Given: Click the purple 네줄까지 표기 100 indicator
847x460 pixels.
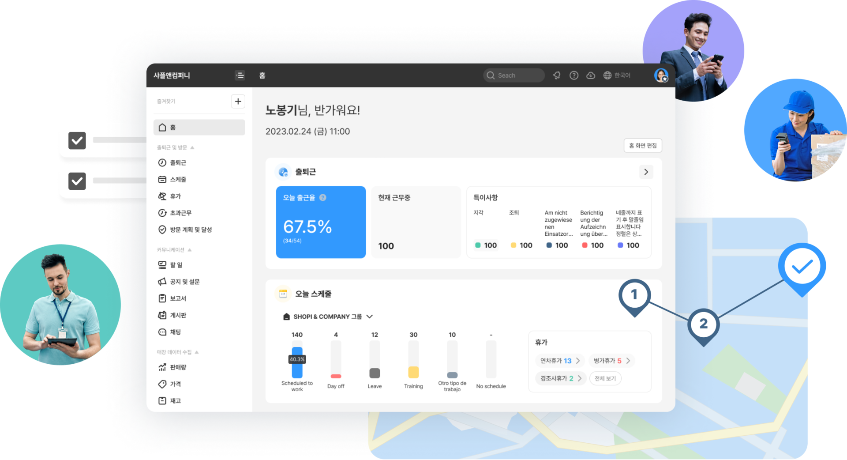Looking at the screenshot, I should tap(628, 245).
